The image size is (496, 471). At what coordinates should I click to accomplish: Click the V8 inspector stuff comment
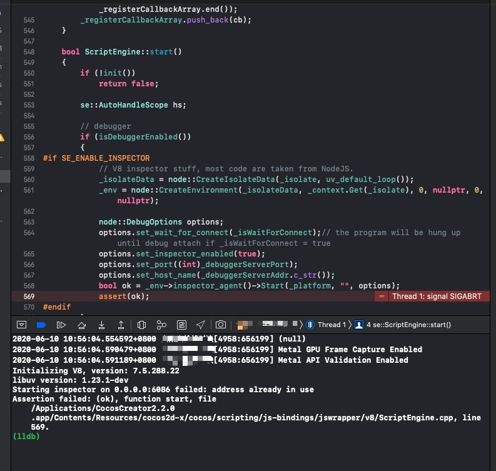coord(226,169)
